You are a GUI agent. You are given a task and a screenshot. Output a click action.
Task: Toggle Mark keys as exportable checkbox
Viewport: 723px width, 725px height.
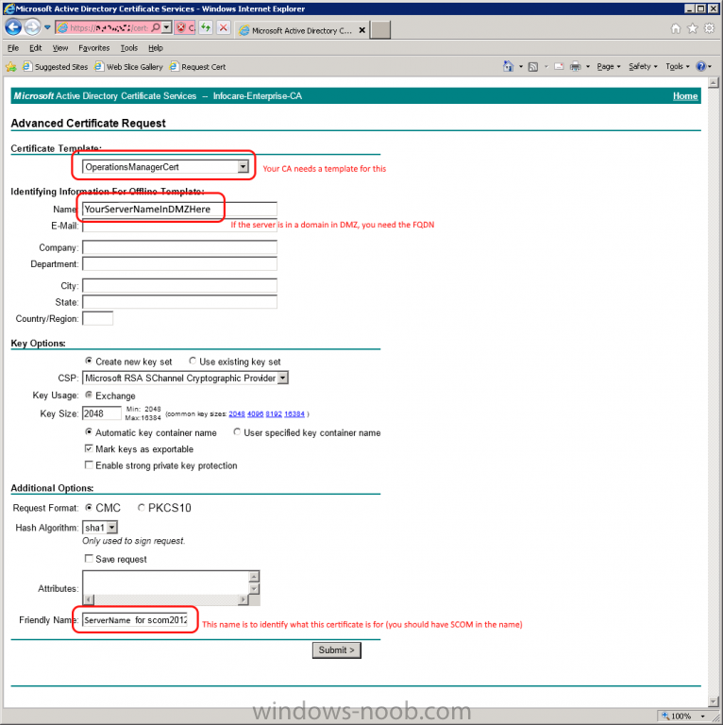[x=89, y=448]
